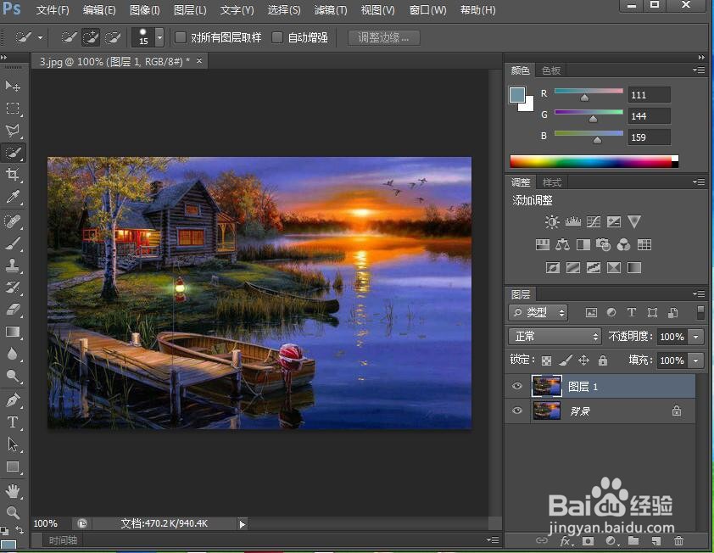Viewport: 714px width, 553px height.
Task: Select the Polygonal Lasso tool
Action: [12, 131]
